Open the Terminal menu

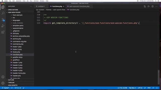coord(36,1)
